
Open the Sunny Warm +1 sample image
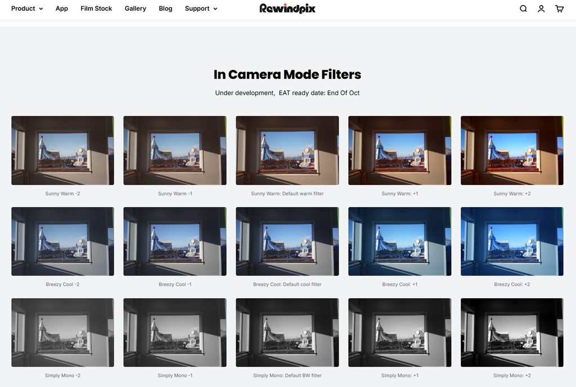click(400, 151)
